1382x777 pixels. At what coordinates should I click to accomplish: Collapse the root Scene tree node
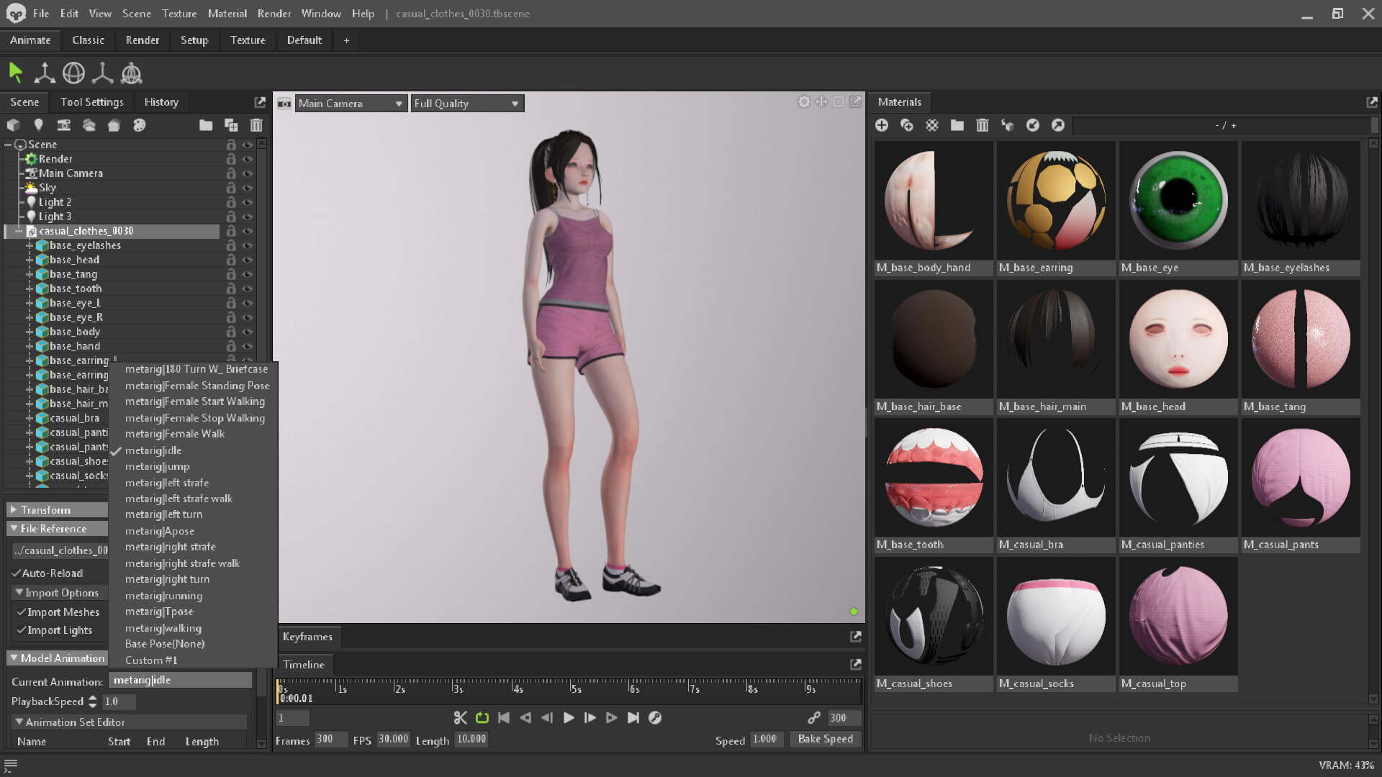click(8, 145)
